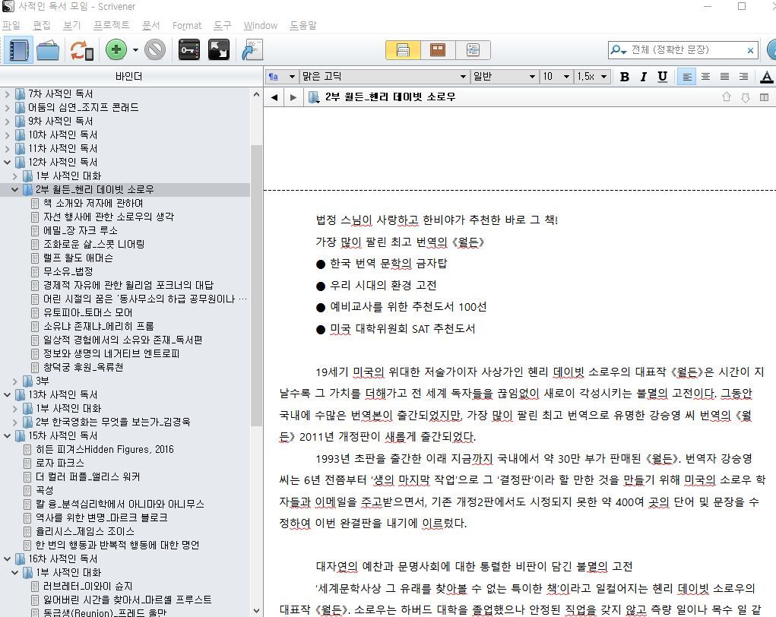The width and height of the screenshot is (776, 617).
Task: Toggle underline formatting
Action: [x=662, y=77]
